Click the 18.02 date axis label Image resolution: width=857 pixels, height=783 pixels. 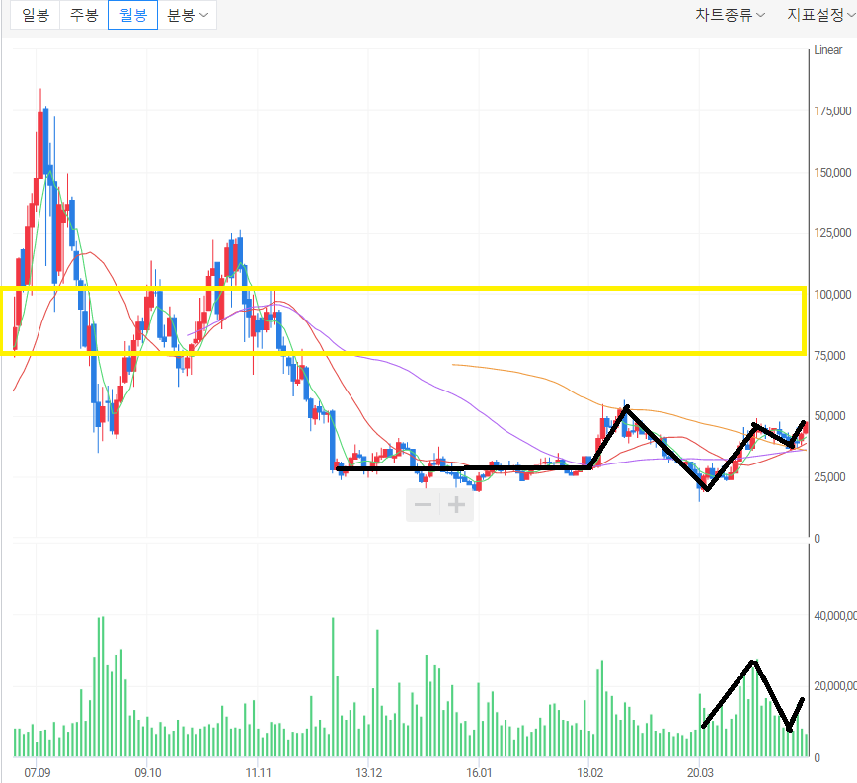click(x=589, y=772)
